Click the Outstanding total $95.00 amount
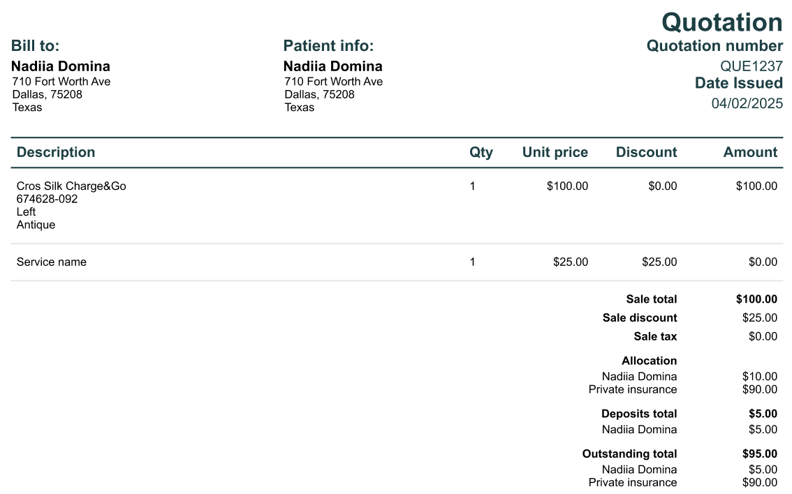 pyautogui.click(x=760, y=454)
